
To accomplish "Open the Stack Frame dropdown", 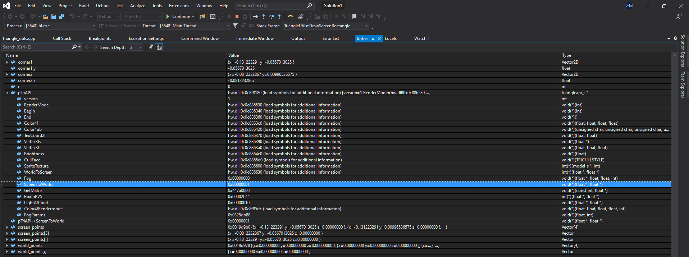I will click(x=326, y=26).
